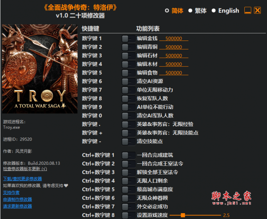Enable 无限众神眷顾 toggle
This screenshot has height=219, width=267.
click(x=129, y=198)
